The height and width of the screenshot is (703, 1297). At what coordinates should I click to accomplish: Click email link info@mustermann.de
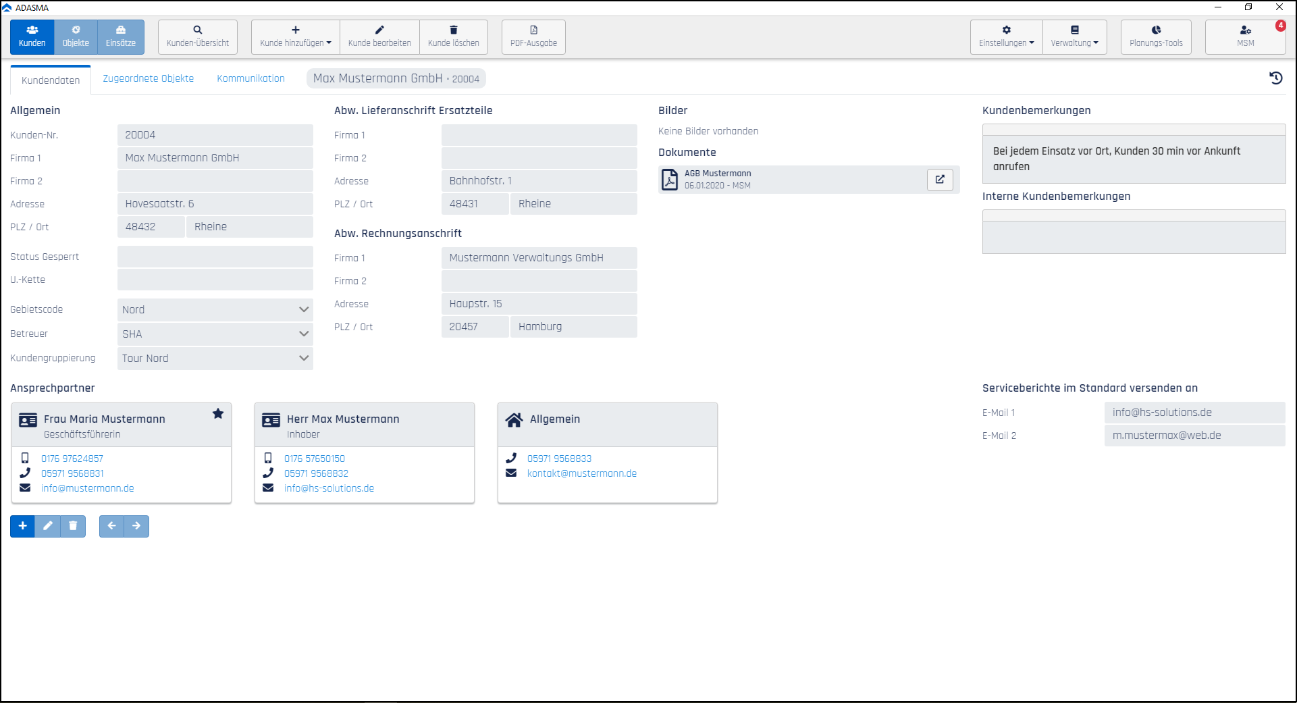tap(87, 488)
